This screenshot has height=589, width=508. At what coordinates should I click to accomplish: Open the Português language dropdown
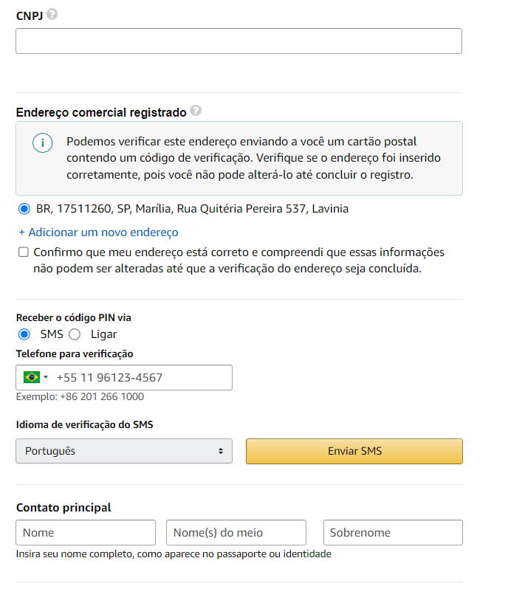click(x=124, y=451)
